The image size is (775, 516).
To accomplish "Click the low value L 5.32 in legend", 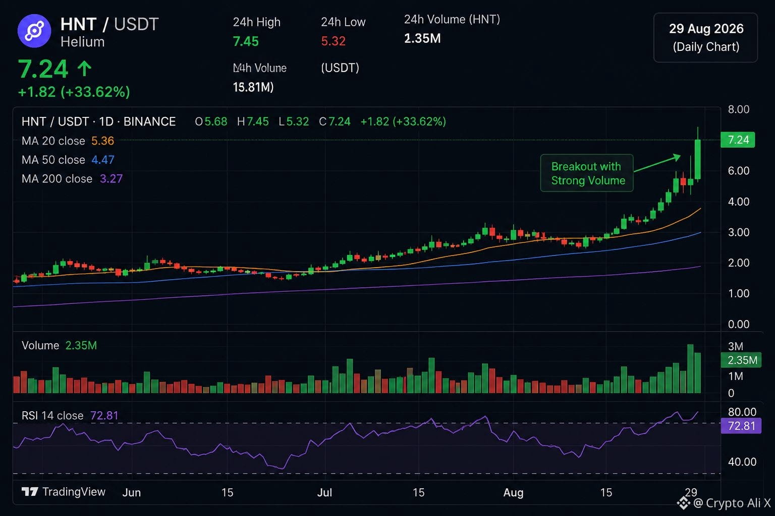I will pos(294,121).
